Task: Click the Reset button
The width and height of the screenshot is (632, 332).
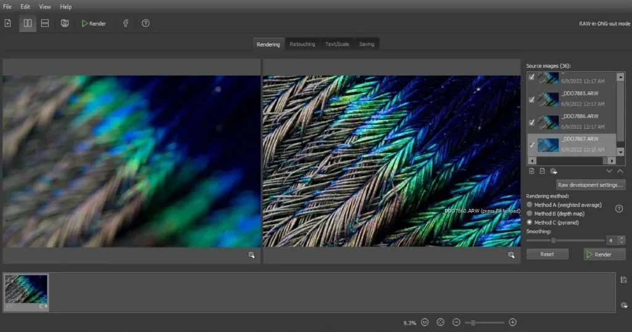Action: pyautogui.click(x=547, y=254)
